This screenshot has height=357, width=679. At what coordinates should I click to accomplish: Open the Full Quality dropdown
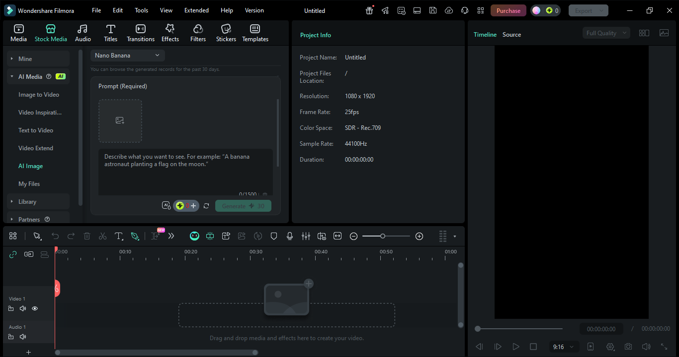click(x=606, y=33)
